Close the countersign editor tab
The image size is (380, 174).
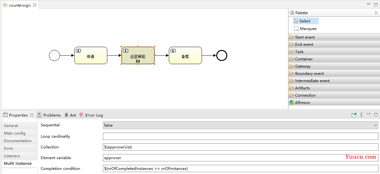35,5
